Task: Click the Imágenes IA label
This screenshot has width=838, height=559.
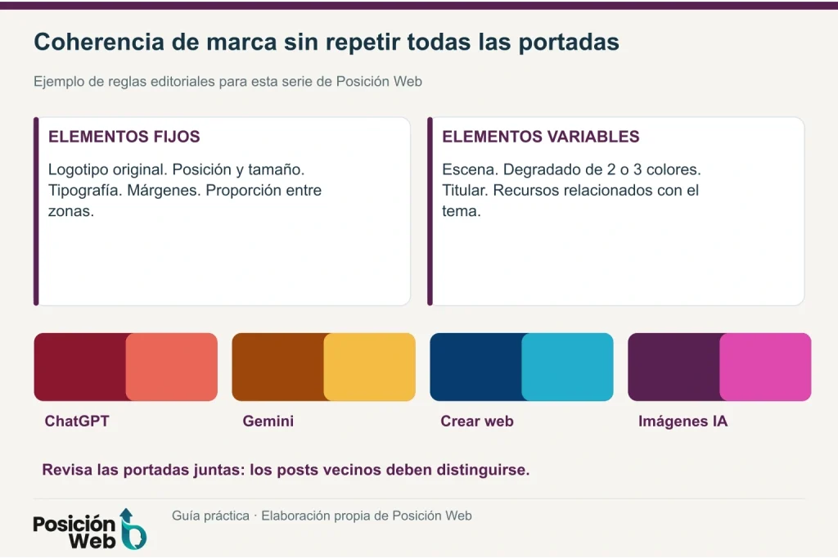Action: [x=683, y=422]
